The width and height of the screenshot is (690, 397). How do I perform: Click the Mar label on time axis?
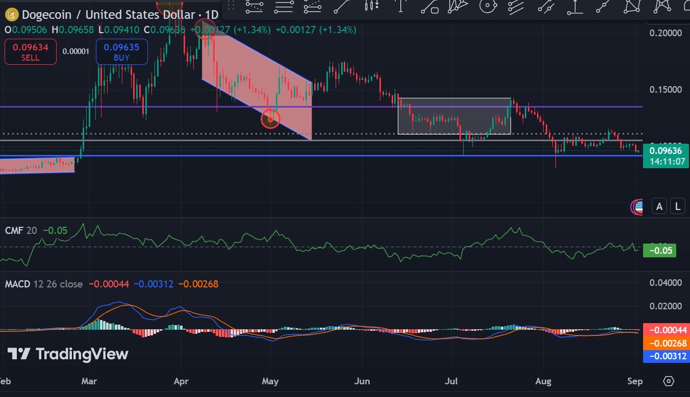pyautogui.click(x=89, y=381)
